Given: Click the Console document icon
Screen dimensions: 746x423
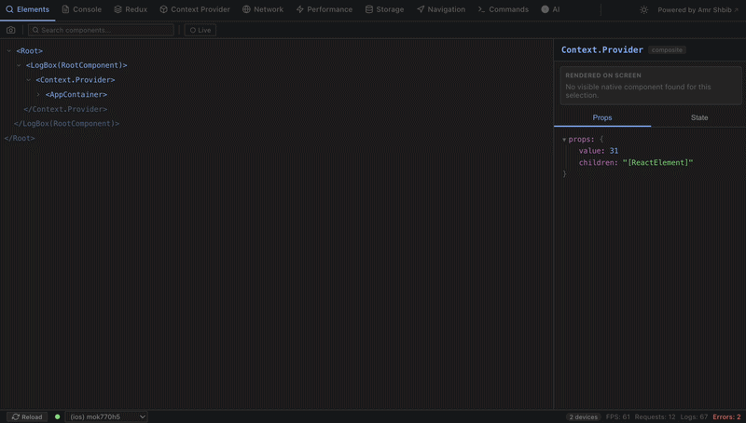Looking at the screenshot, I should pos(65,9).
